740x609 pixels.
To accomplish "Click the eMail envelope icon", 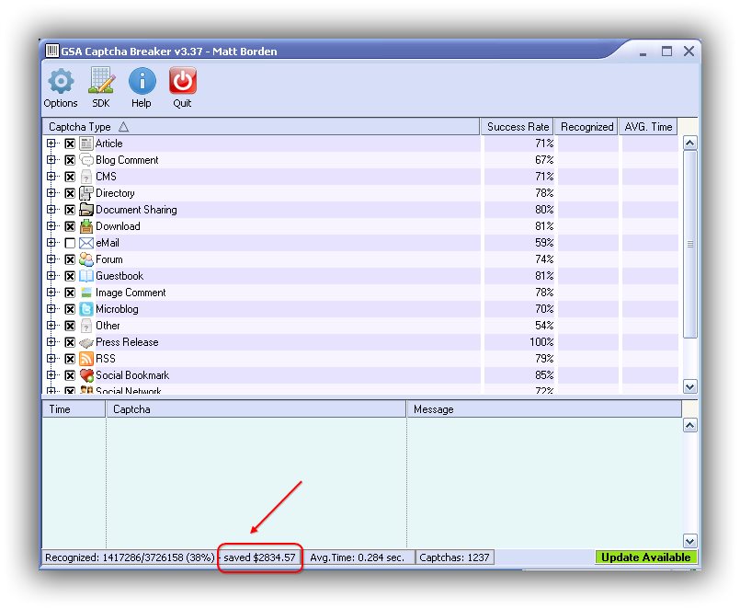I will point(85,243).
